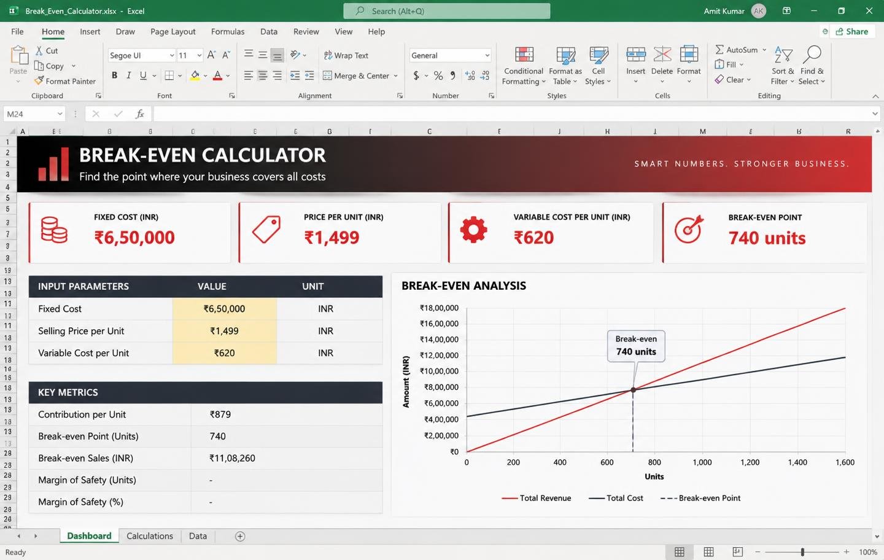Increase font size with the larger A icon

tap(211, 55)
